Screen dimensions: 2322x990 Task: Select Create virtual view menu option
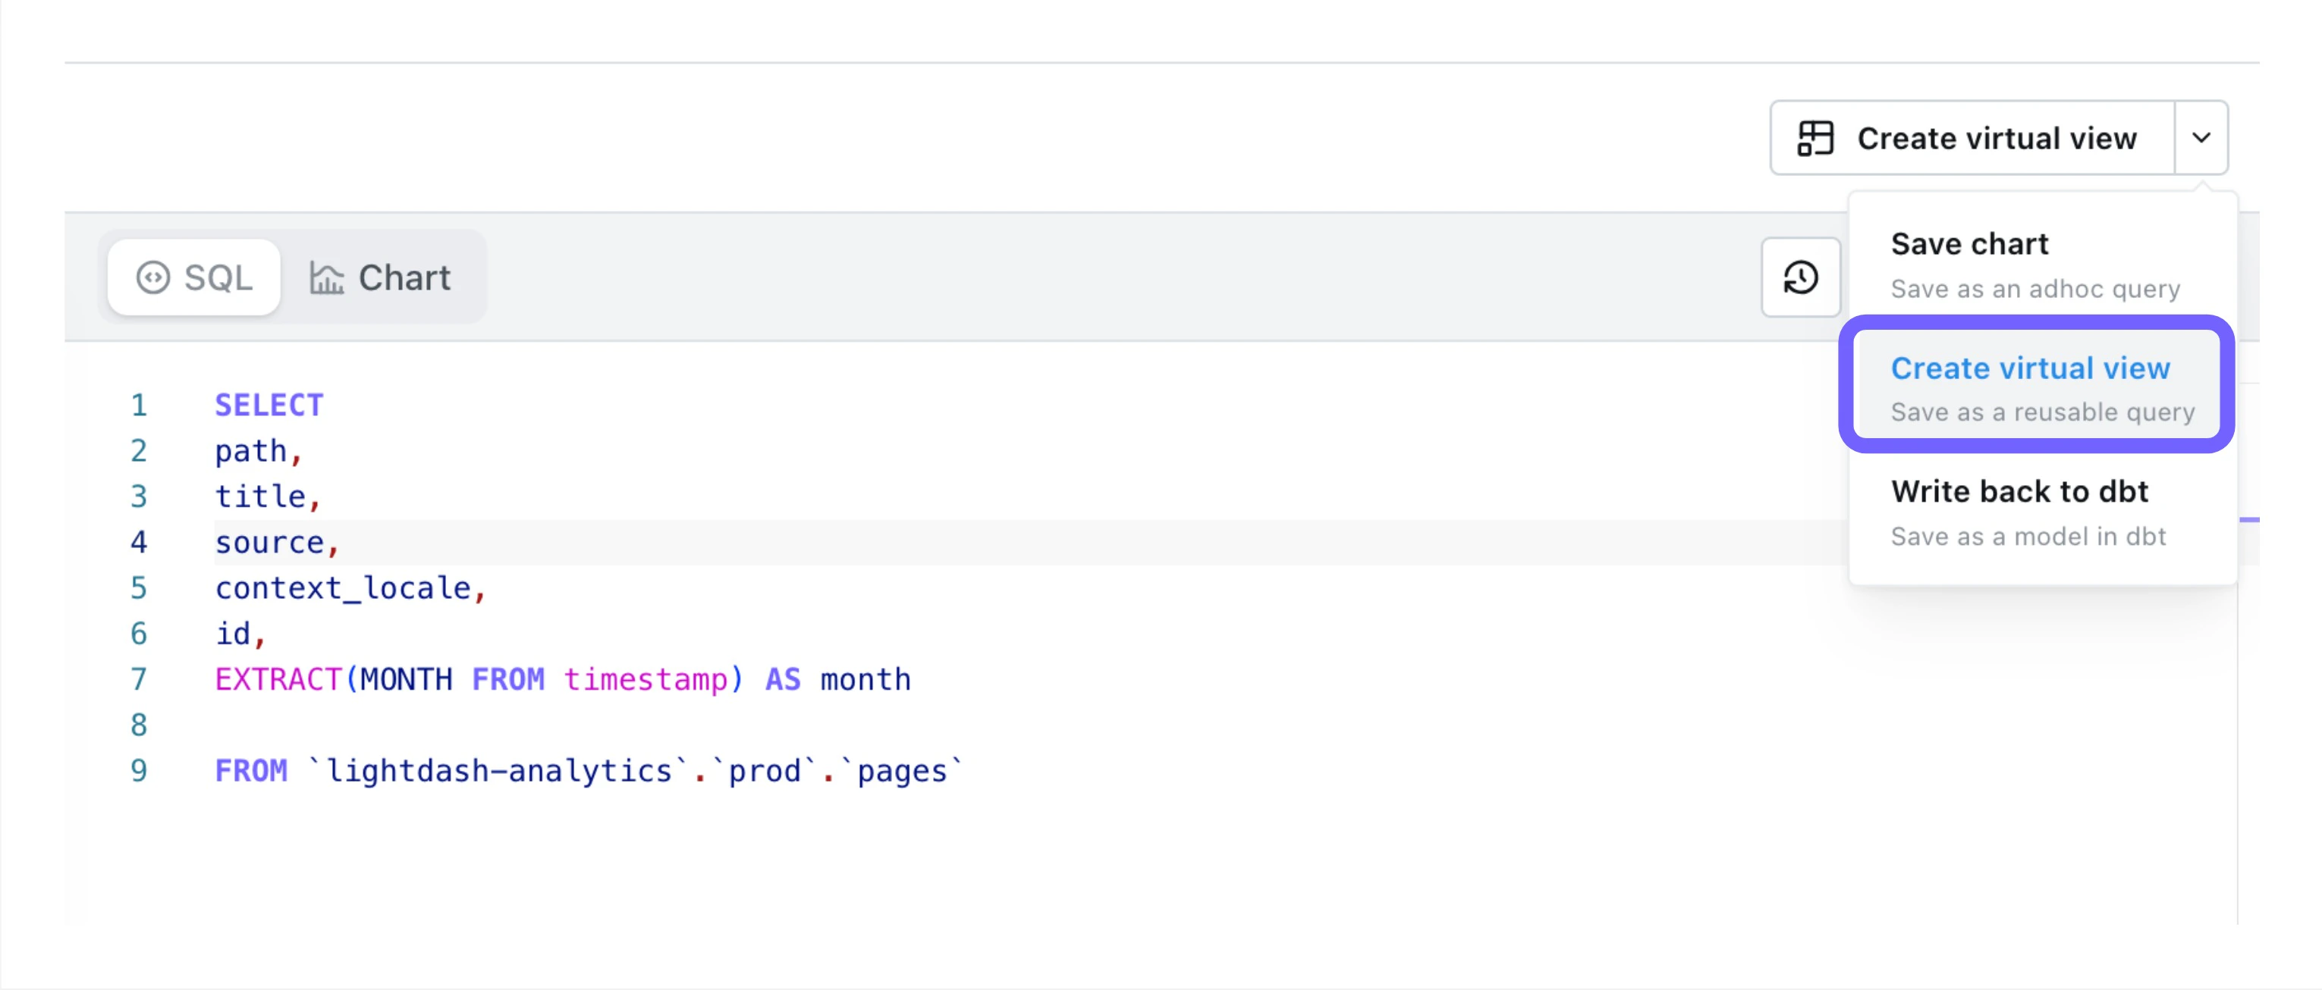click(x=2029, y=368)
